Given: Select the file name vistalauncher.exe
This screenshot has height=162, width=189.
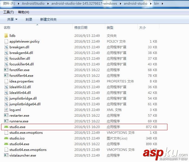Looking at the screenshot, I should (x=23, y=155).
